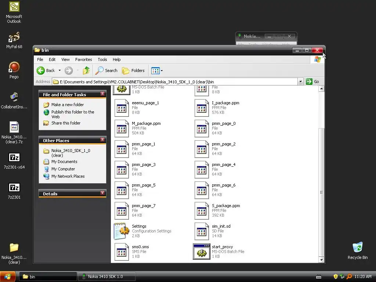Open the View menu

click(x=65, y=59)
